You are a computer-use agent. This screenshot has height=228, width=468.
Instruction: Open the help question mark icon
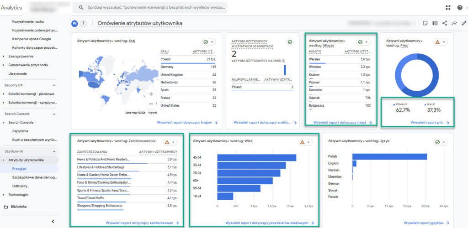(x=459, y=7)
